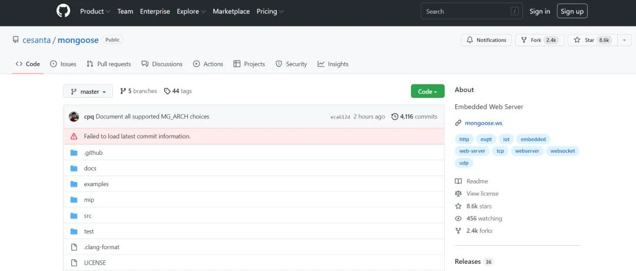Click the cpq author avatar
Image resolution: width=636 pixels, height=271 pixels.
coord(74,117)
